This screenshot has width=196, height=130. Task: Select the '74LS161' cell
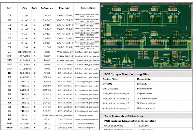[25, 123]
